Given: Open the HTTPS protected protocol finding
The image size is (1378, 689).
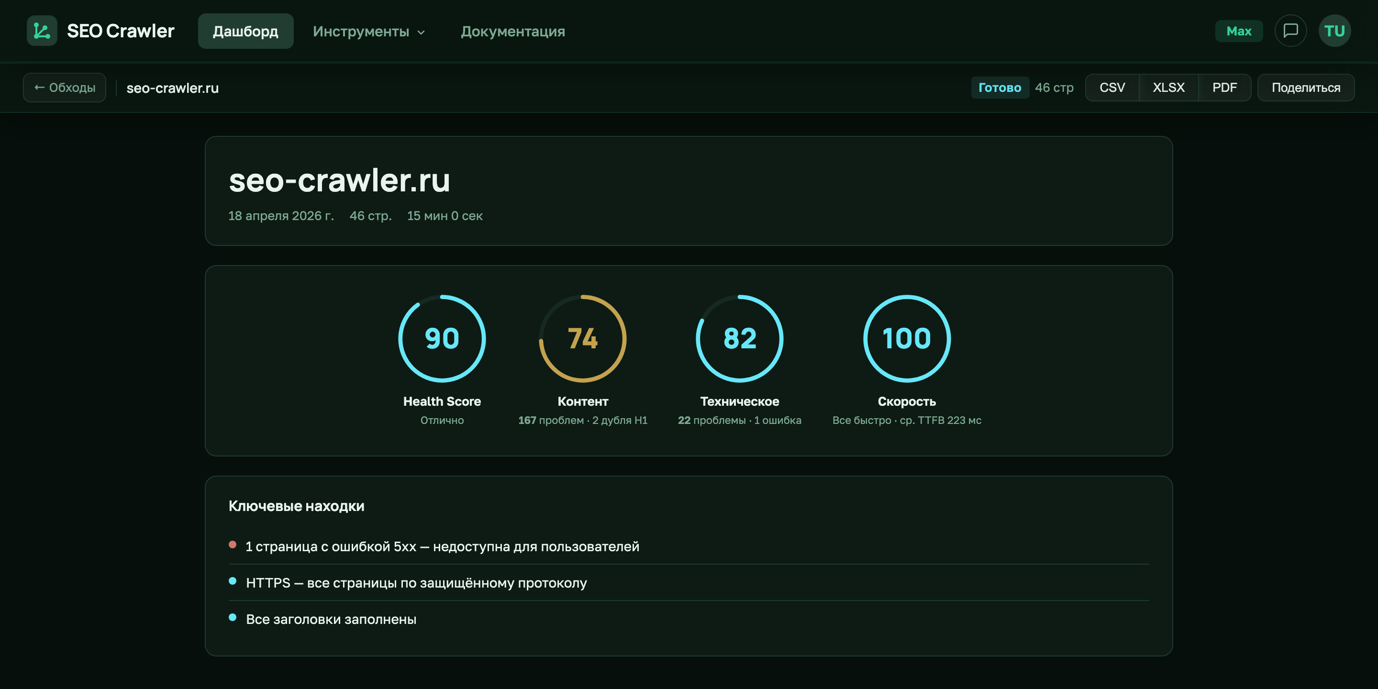Looking at the screenshot, I should click(x=689, y=583).
